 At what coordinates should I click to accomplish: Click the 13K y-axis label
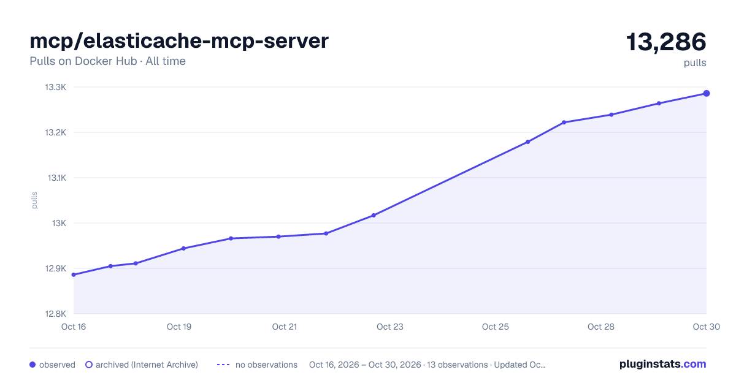(59, 223)
